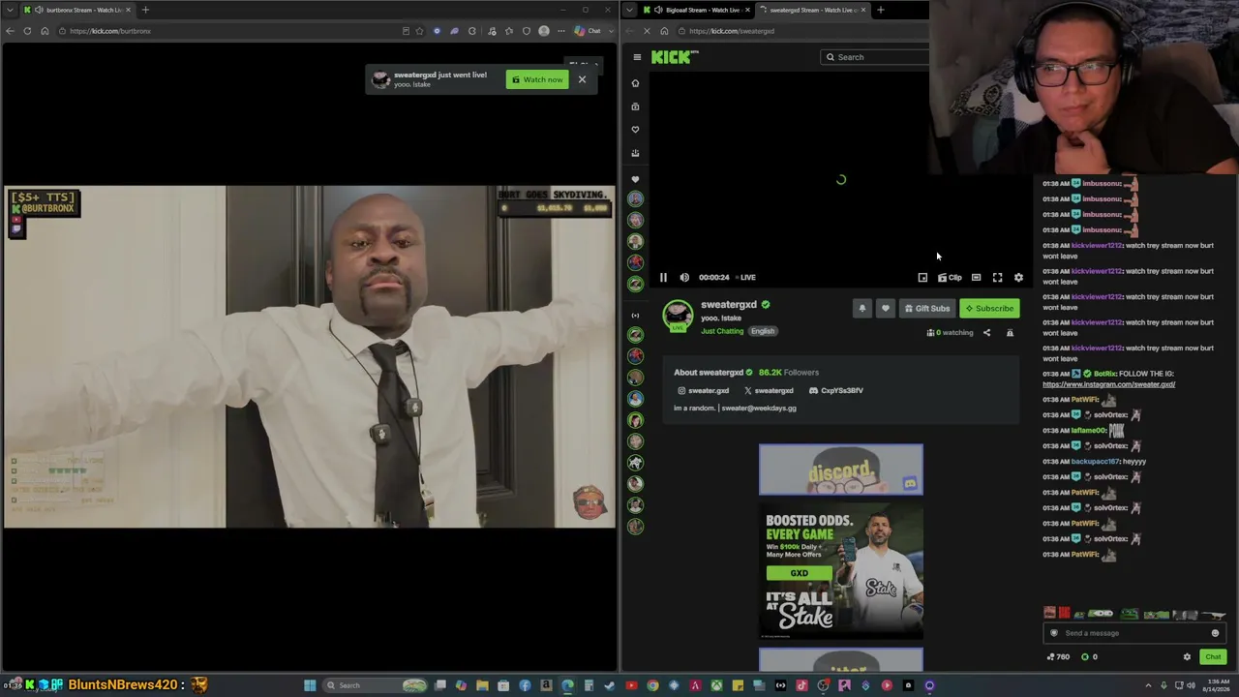Open the Windows Start menu
This screenshot has height=697, width=1239.
click(310, 685)
